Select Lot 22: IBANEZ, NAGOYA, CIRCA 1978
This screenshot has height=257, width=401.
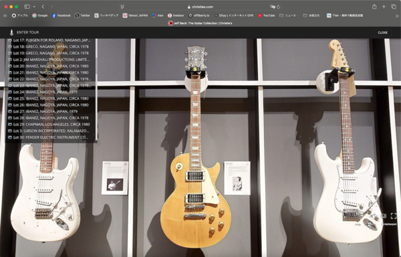point(50,79)
